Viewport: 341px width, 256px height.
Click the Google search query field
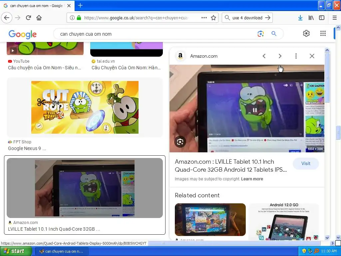pos(157,34)
